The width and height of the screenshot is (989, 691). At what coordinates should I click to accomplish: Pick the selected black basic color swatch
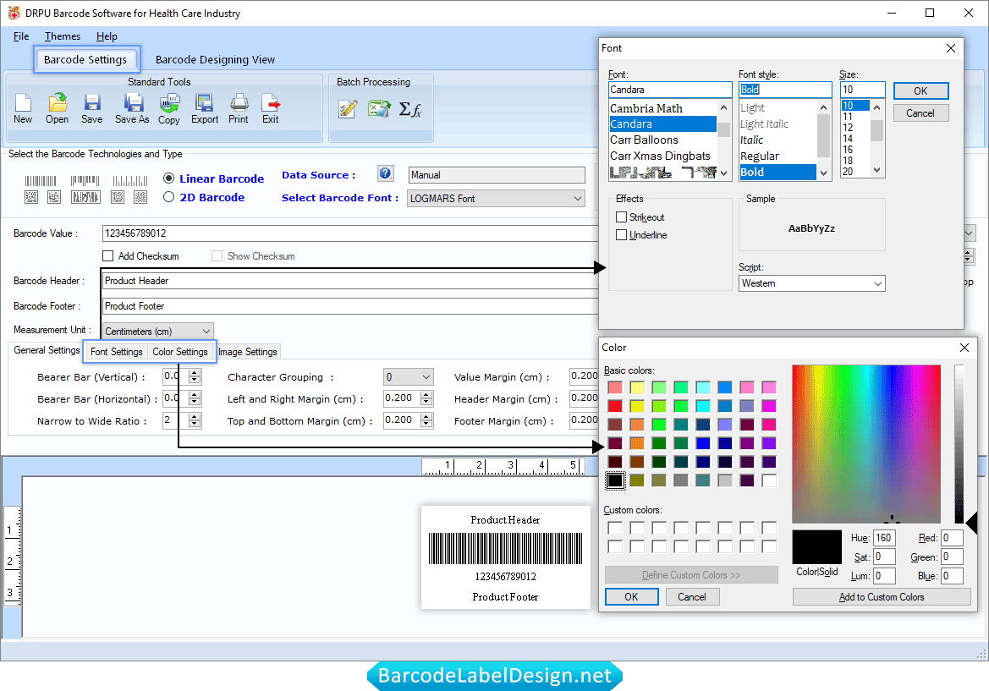click(616, 480)
